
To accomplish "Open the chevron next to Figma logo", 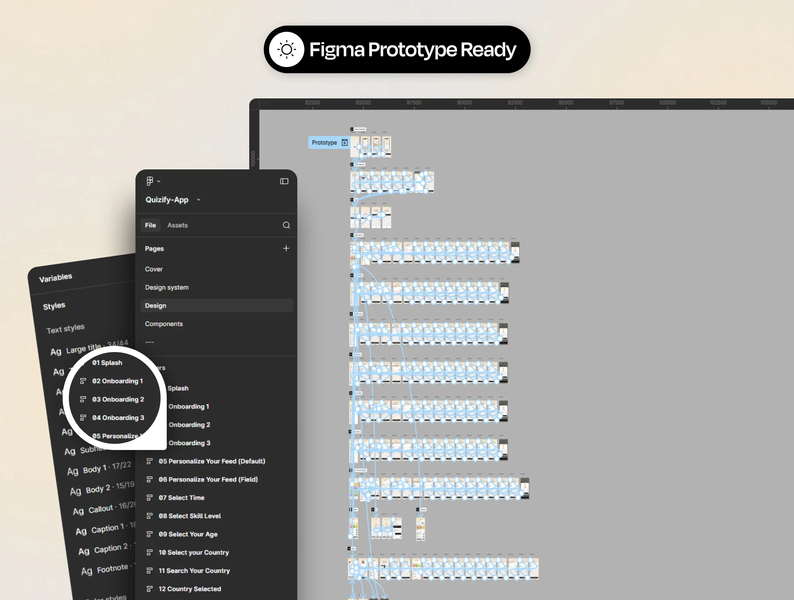I will (159, 181).
